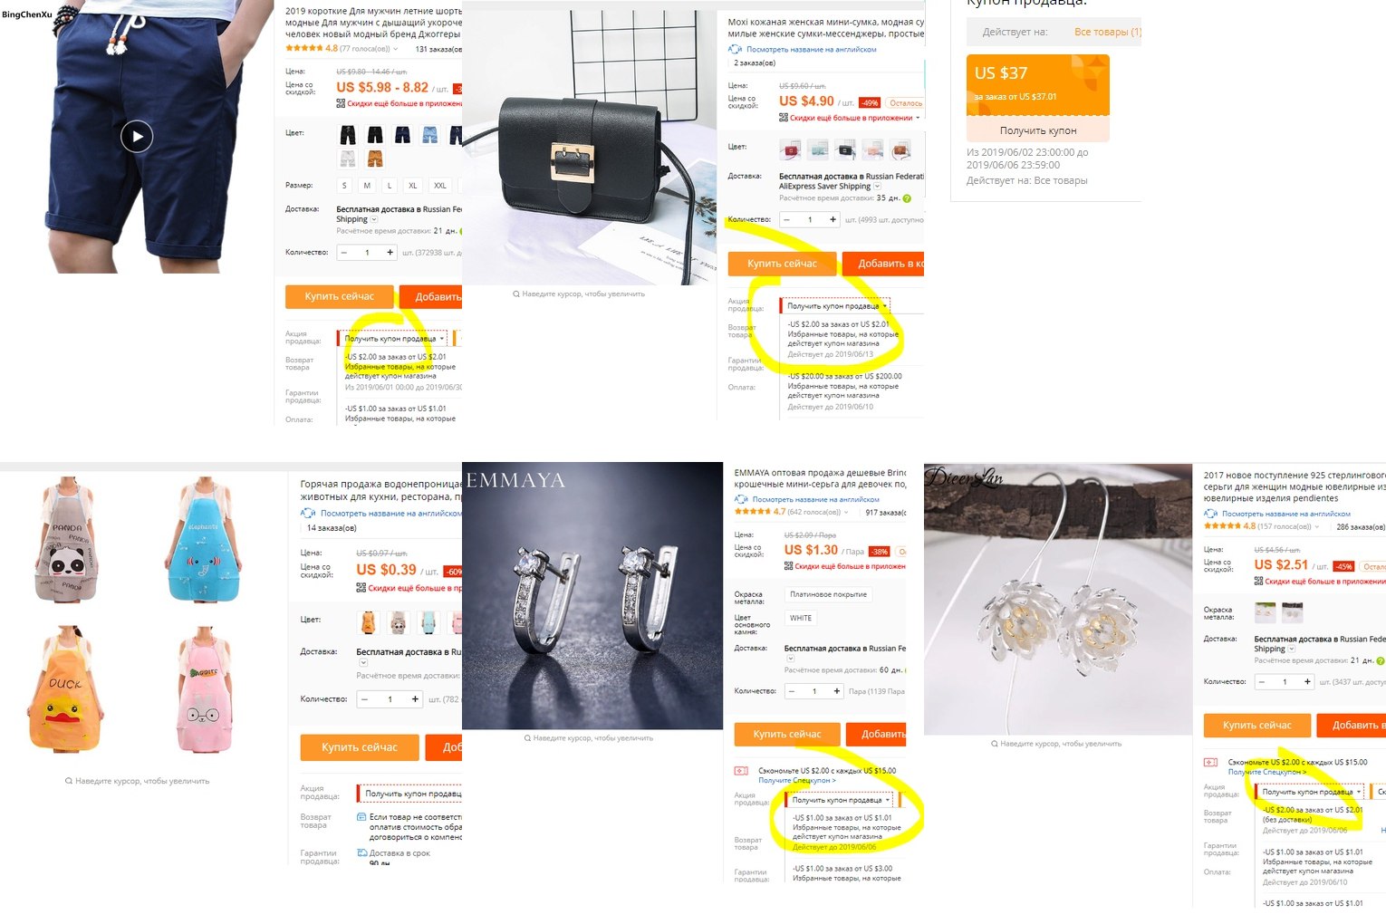Open the Все товары (1) coupon tab
The image size is (1386, 924).
pos(1107,32)
